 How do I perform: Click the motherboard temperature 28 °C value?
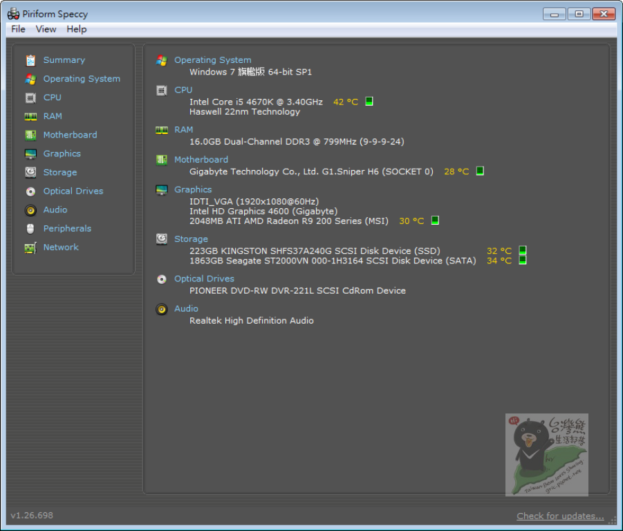click(456, 171)
